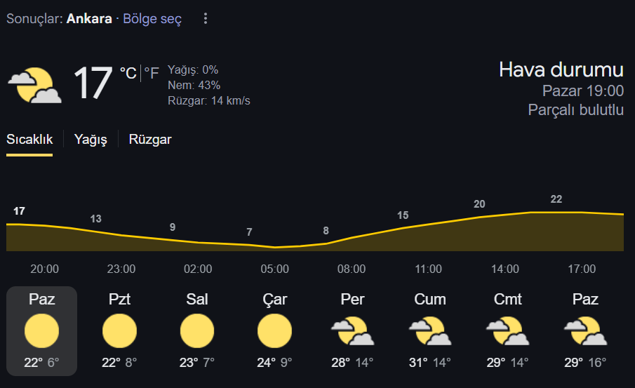Click the current partly cloudy weather icon
Viewport: 635px width, 388px height.
click(x=35, y=85)
